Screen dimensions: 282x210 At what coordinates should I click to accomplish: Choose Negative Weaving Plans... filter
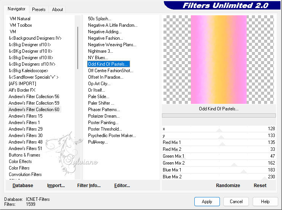[112, 45]
